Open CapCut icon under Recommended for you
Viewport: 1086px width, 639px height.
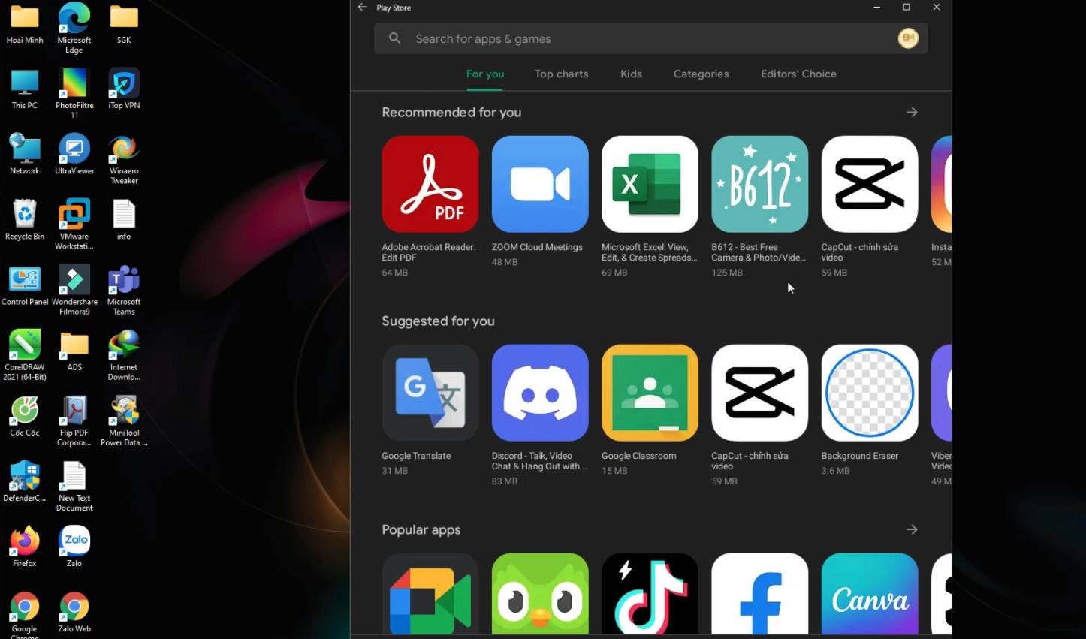(x=870, y=184)
